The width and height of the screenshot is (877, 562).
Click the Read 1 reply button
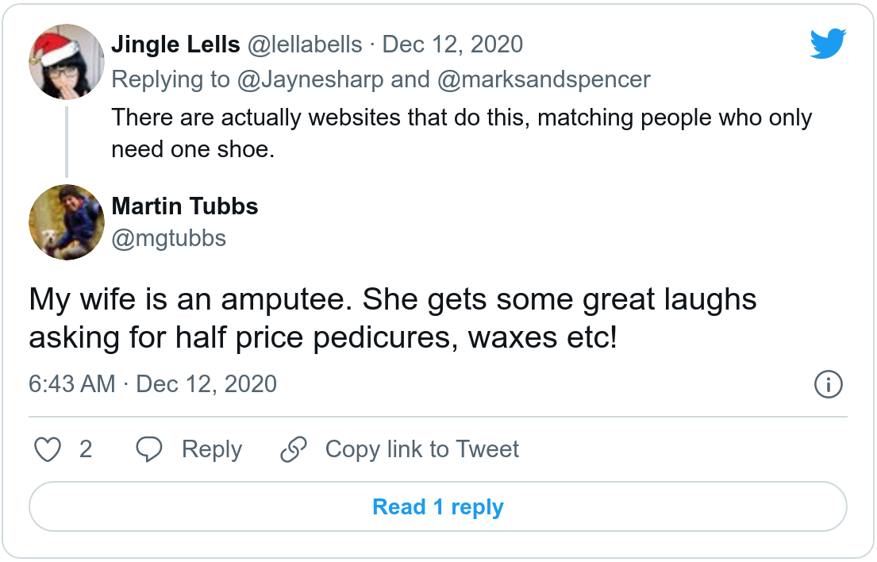coord(438,507)
